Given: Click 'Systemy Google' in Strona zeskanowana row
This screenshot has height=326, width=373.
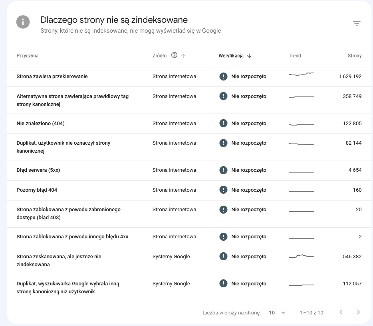Looking at the screenshot, I should pos(171,256).
